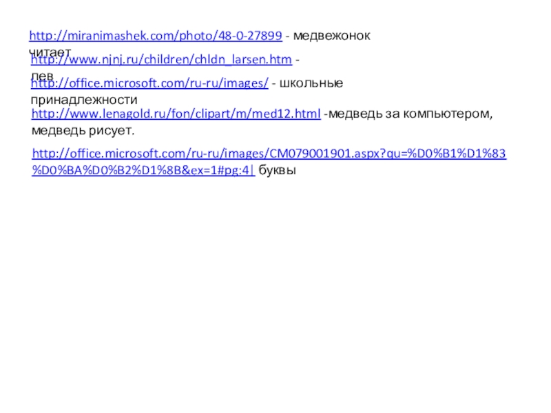
Task: Select the word 'лев' description
Action: [42, 76]
